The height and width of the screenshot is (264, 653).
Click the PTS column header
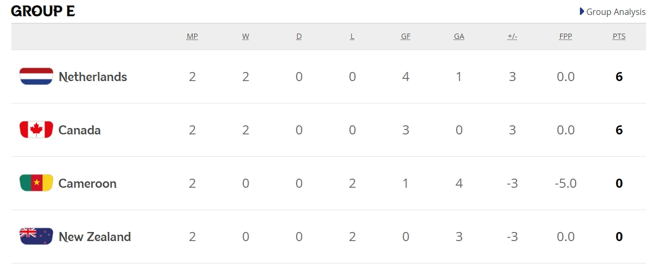click(619, 37)
